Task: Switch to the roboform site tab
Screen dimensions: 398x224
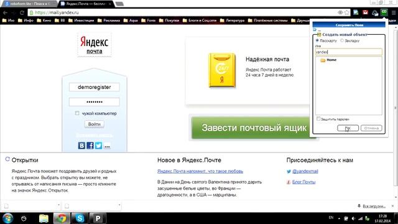Action: point(30,4)
